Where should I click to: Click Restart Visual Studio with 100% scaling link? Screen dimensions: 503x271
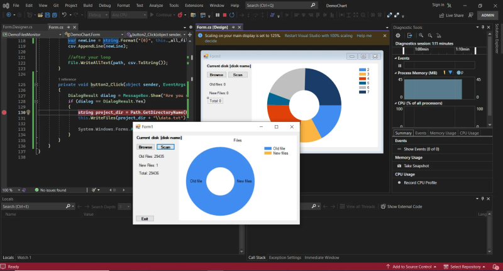pyautogui.click(x=318, y=36)
